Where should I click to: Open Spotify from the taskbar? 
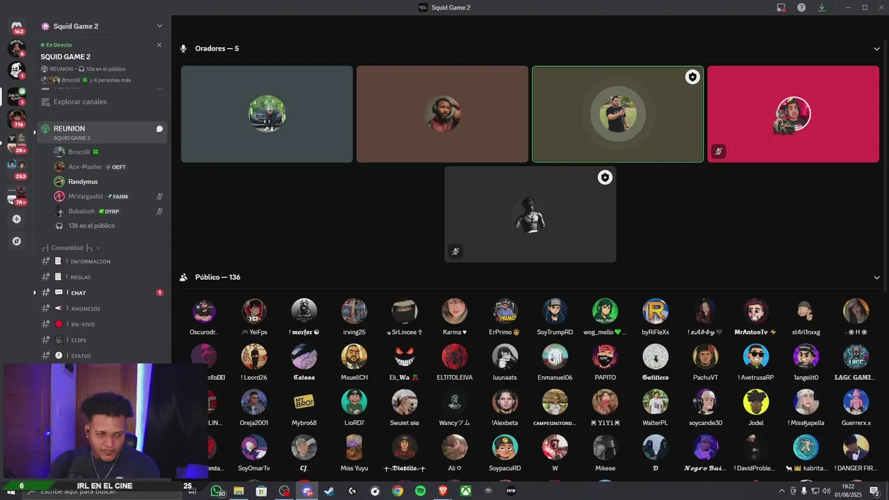pos(420,491)
